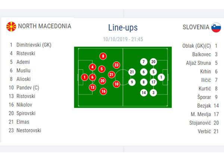Click the red goalkeeper marker number 1
The width and height of the screenshot is (224, 168).
(x=85, y=77)
